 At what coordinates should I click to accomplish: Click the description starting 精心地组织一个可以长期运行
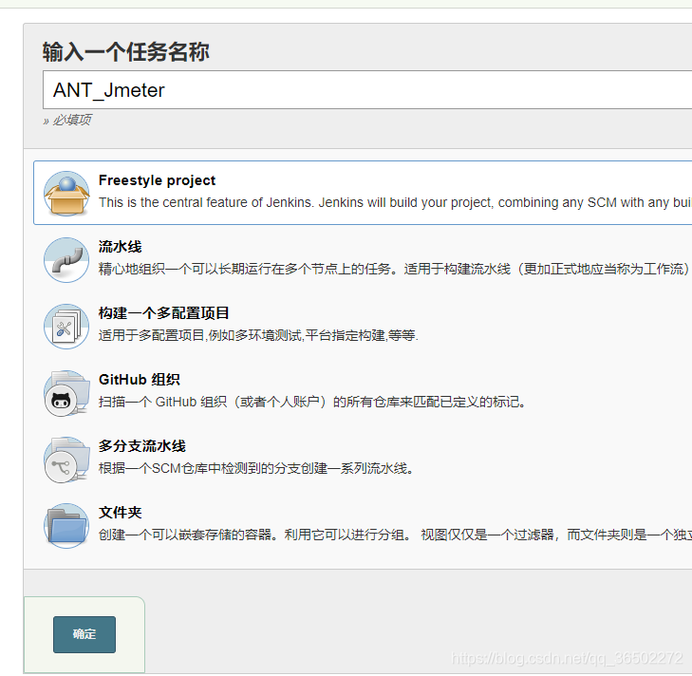coord(394,269)
